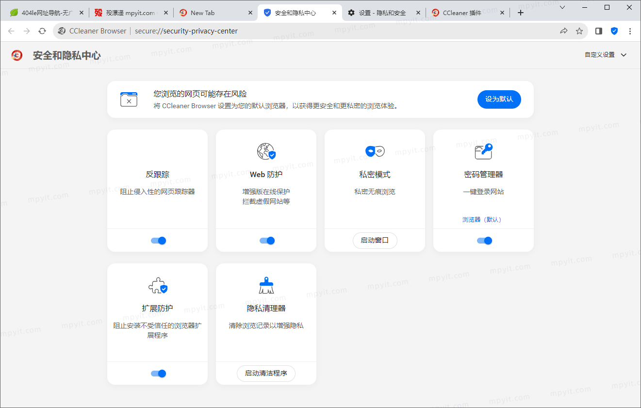
Task: Click the 您浏览的网页可能存在风险 heading
Action: coord(200,94)
